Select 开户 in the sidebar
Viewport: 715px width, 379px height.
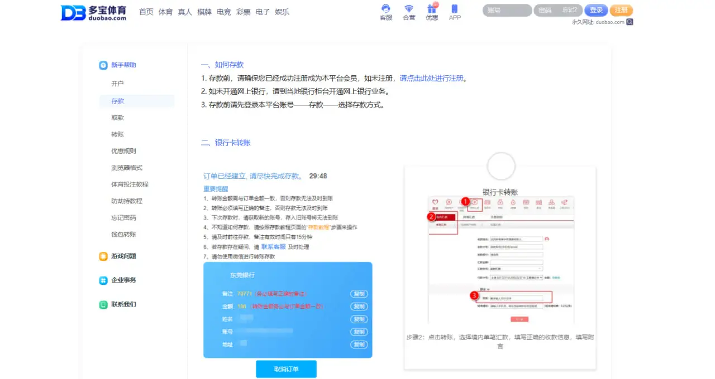(x=117, y=84)
